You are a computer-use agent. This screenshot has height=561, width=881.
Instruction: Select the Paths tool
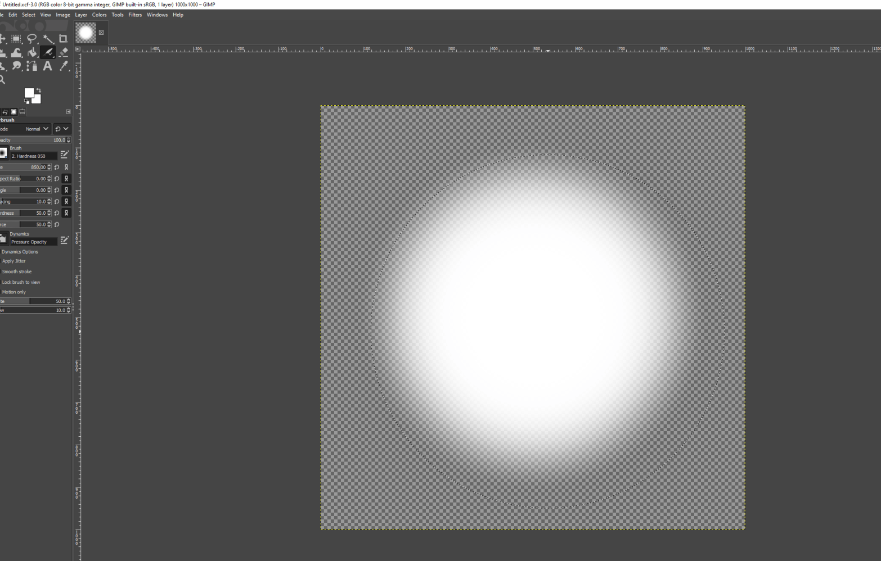(x=32, y=66)
